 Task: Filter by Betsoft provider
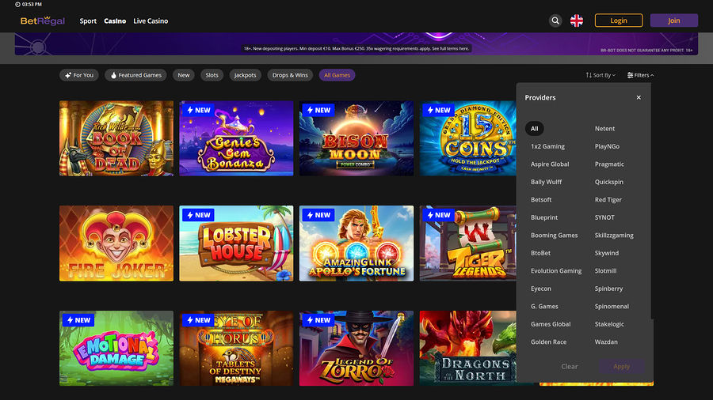point(541,199)
